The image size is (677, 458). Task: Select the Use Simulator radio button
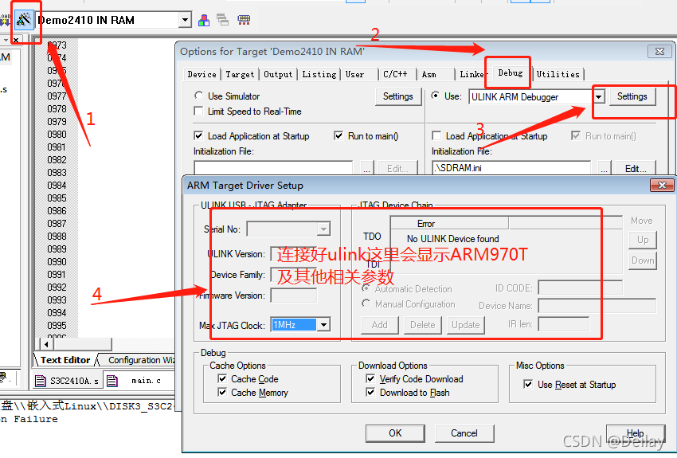coord(198,96)
